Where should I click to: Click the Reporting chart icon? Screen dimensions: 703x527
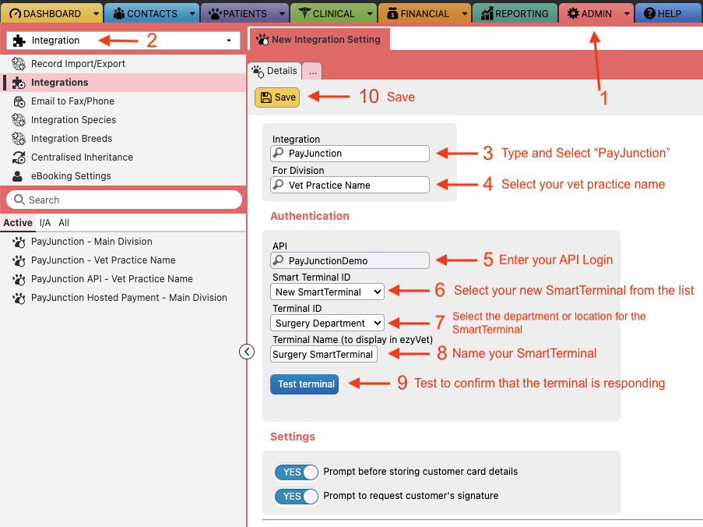tap(487, 13)
